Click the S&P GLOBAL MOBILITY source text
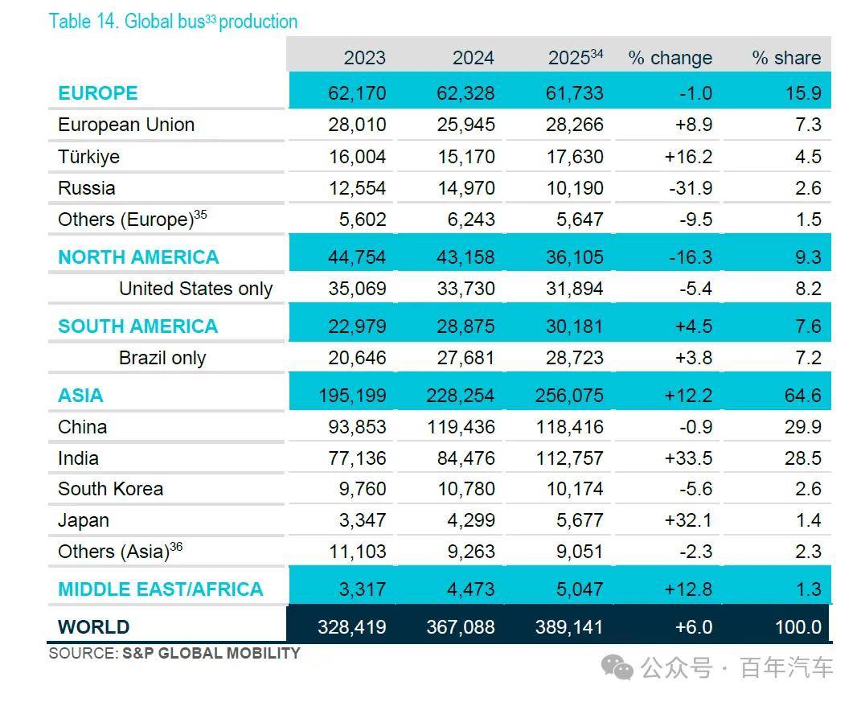861x702 pixels. [211, 653]
